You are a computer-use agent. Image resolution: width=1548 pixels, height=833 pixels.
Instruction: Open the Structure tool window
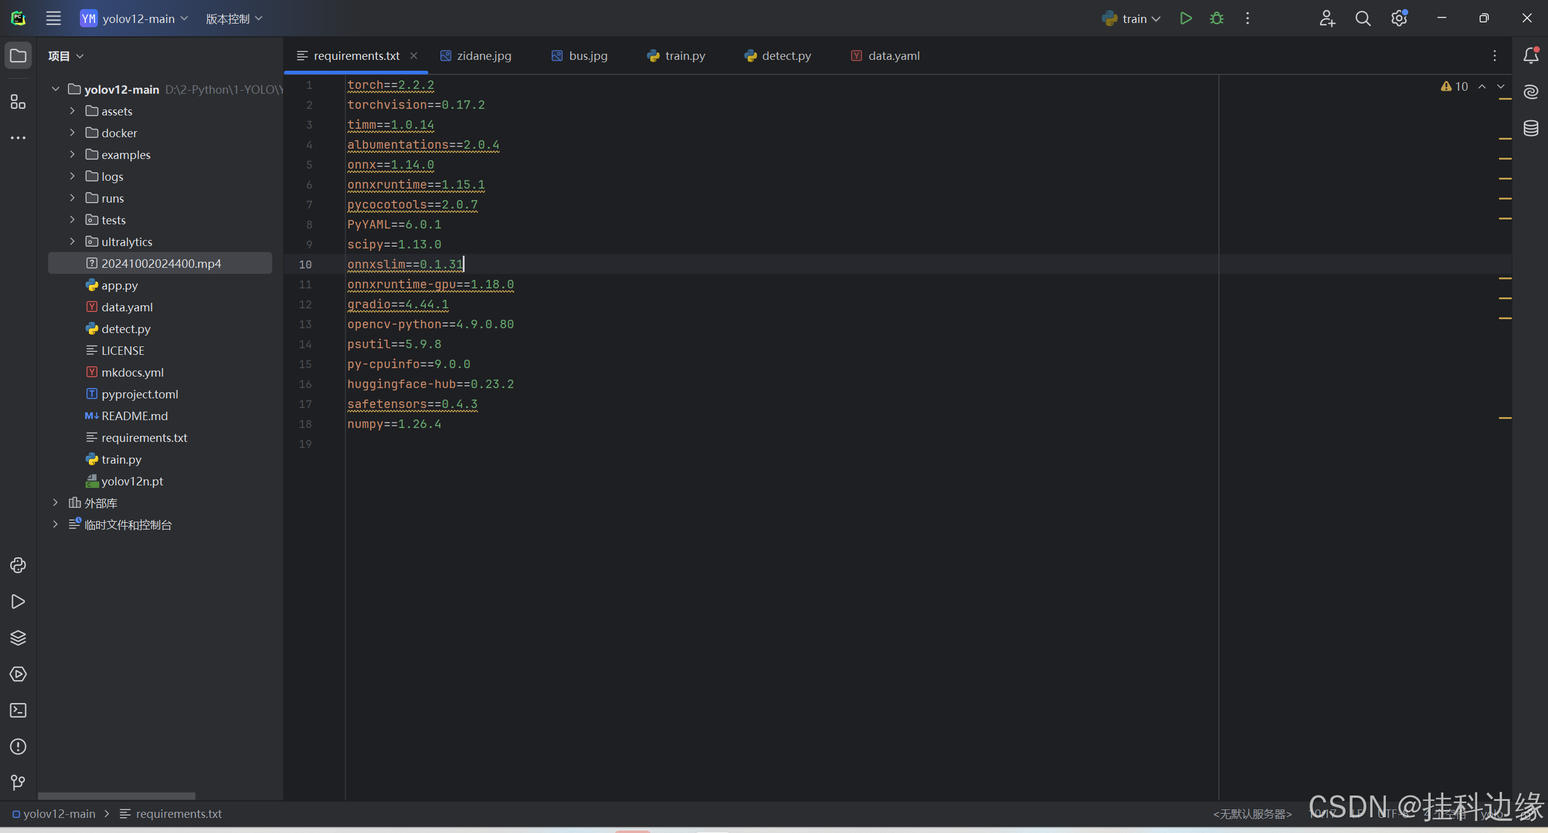[x=18, y=102]
